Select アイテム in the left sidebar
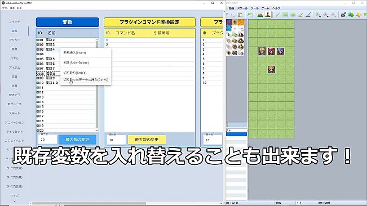The image size is (367, 206). 14,68
